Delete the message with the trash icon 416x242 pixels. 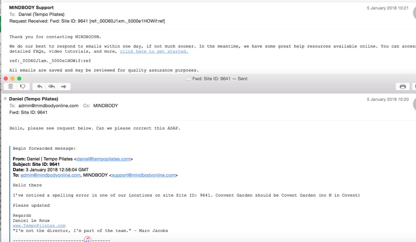pos(11,87)
